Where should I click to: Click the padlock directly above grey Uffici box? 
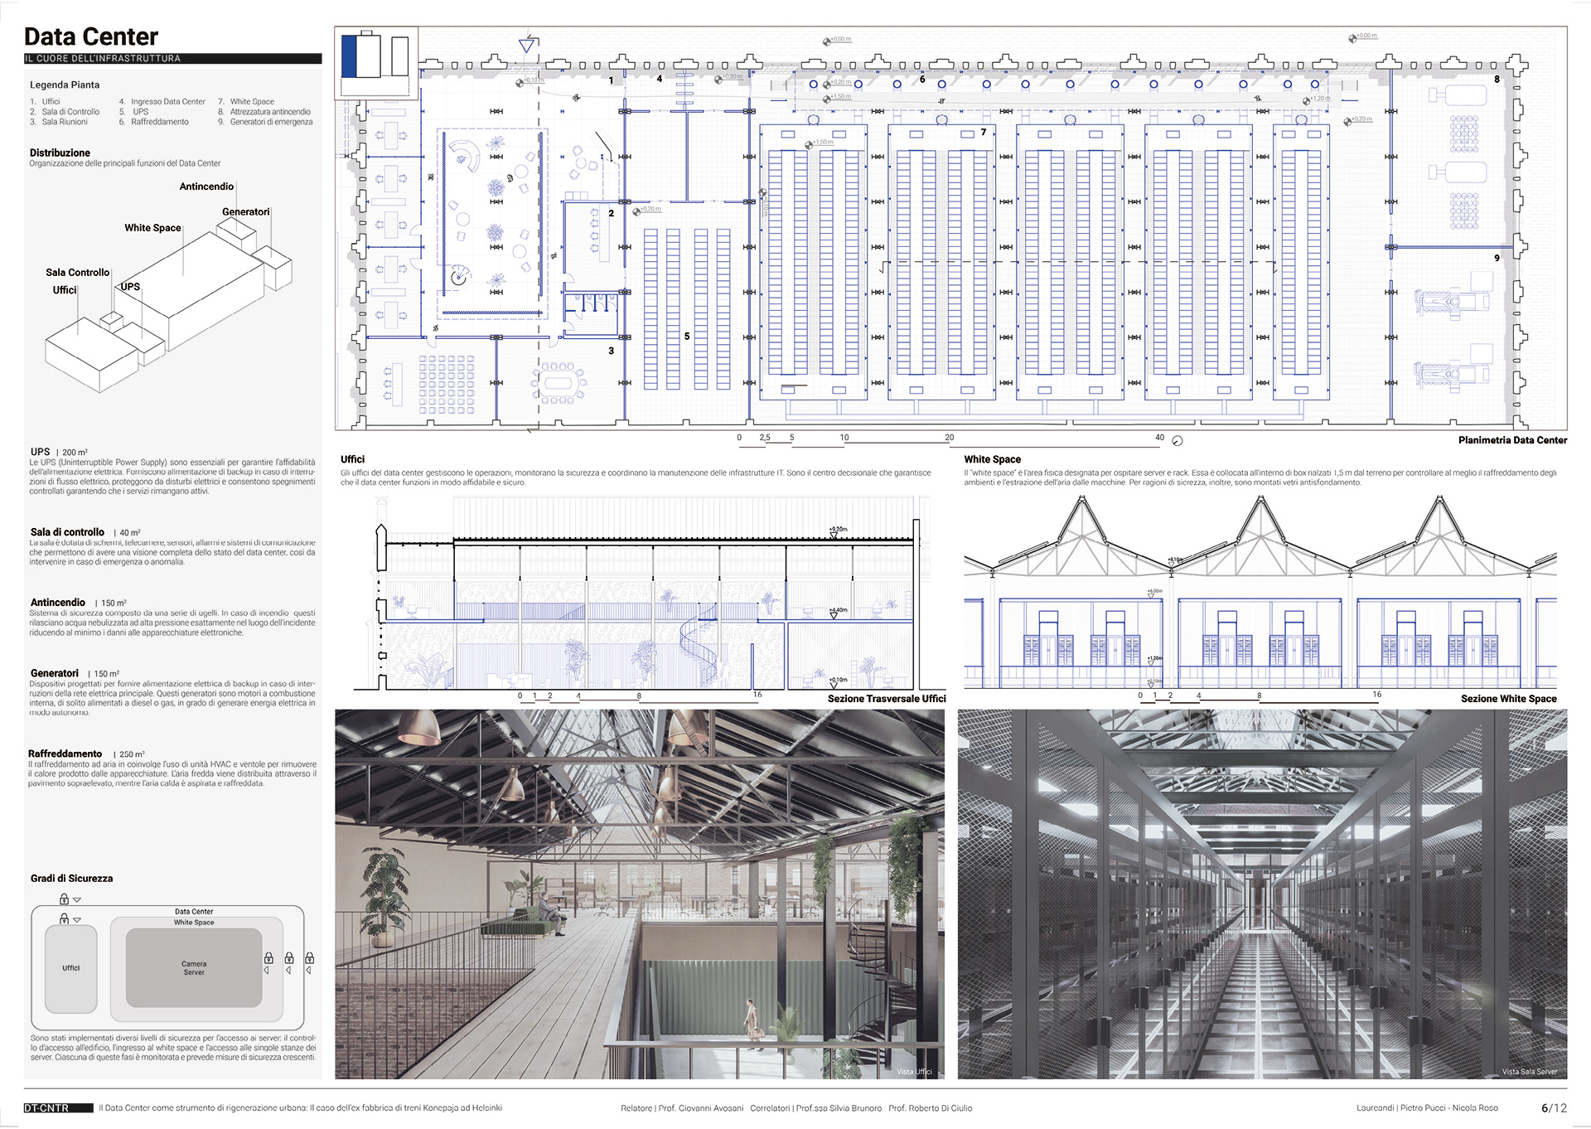click(64, 918)
